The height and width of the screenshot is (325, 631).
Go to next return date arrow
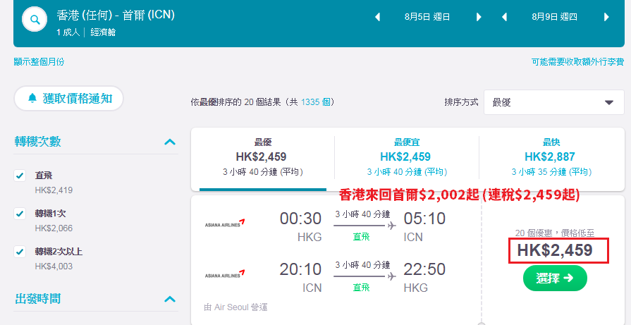(606, 18)
